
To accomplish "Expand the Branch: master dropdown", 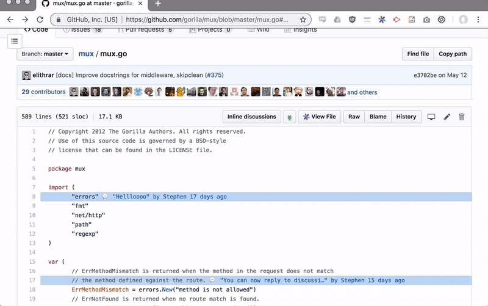I will pyautogui.click(x=45, y=54).
